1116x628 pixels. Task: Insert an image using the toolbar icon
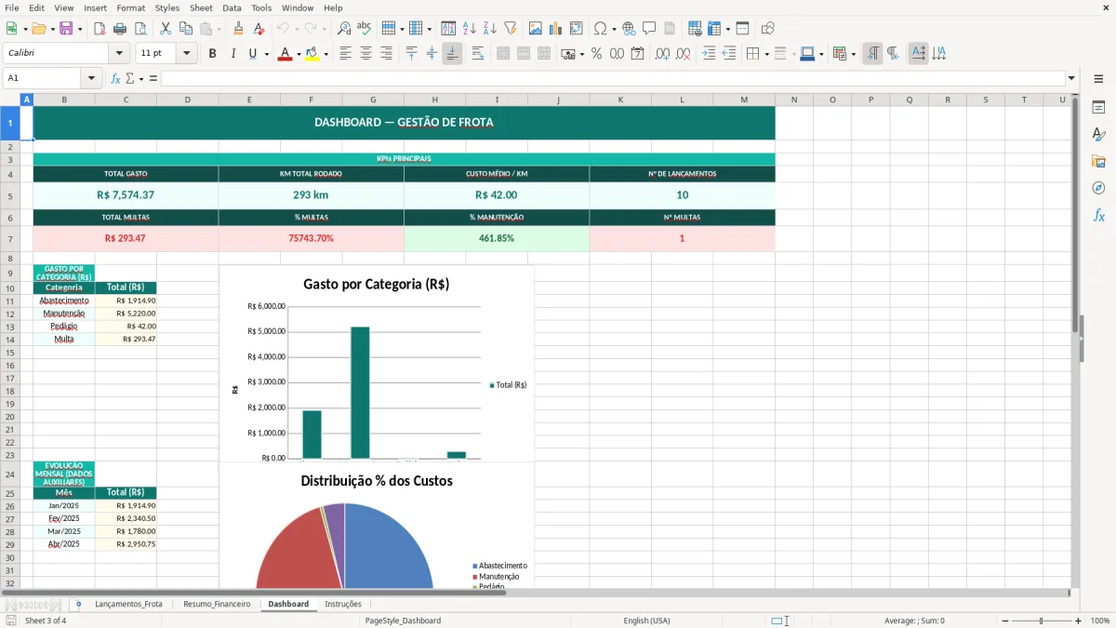pos(536,29)
